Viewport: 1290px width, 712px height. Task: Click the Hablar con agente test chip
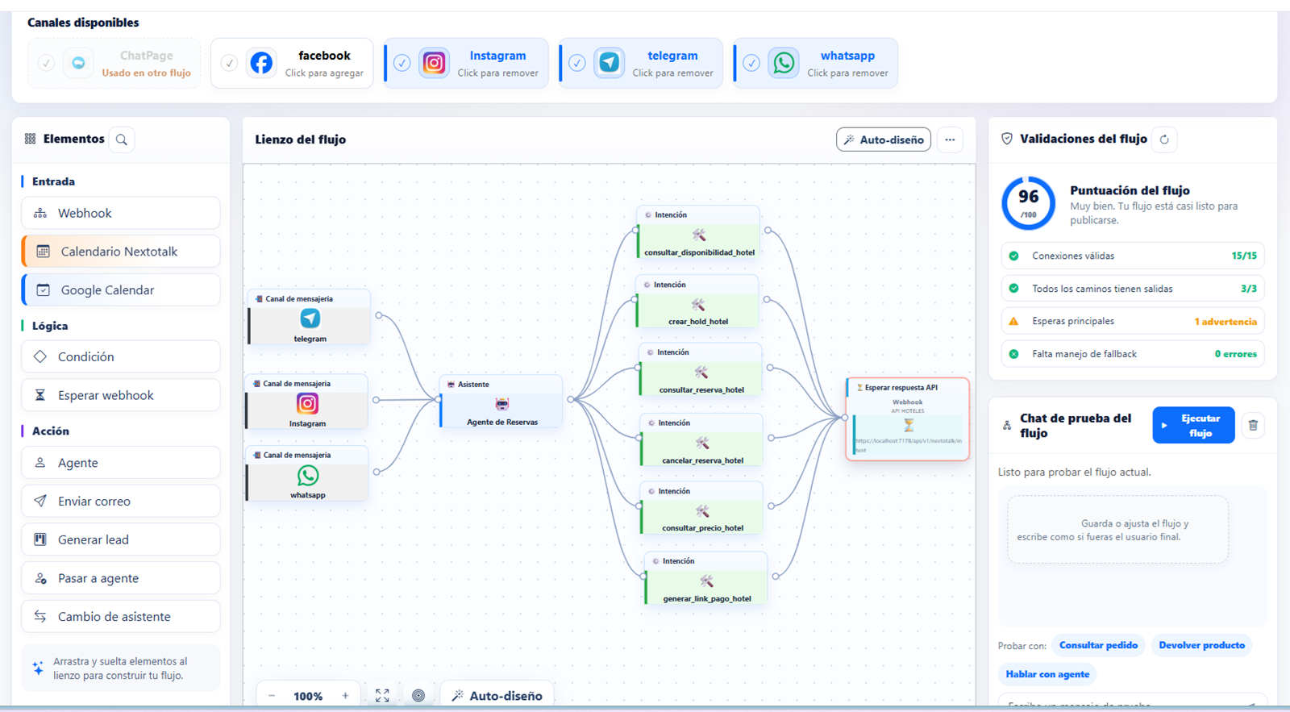click(x=1047, y=674)
